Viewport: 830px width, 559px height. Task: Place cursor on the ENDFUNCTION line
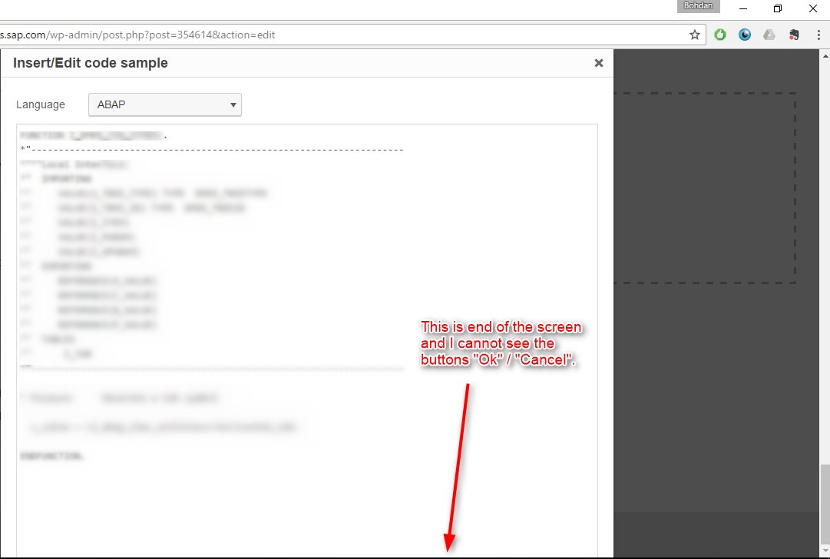tap(54, 456)
